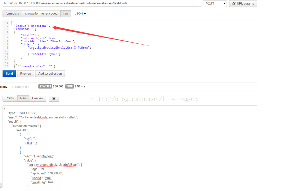Screen dimensions: 284x191
Task: Click the org.sky.drools.dbrulz.UserInfoBean line in request editor
Action: tap(59, 47)
